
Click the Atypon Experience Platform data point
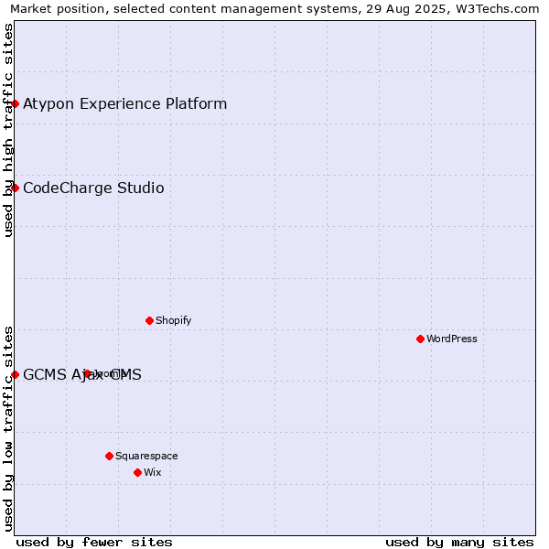click(15, 104)
